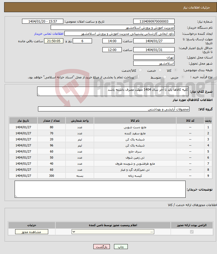Click the اطلاعات کالاهای مورد نیاز heading
The image size is (217, 254).
pos(192,100)
